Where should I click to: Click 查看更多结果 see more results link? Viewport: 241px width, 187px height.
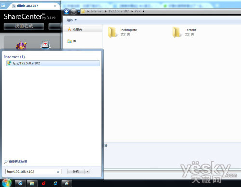(18, 162)
